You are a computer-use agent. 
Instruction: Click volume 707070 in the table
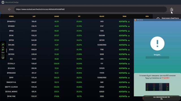click(x=102, y=68)
